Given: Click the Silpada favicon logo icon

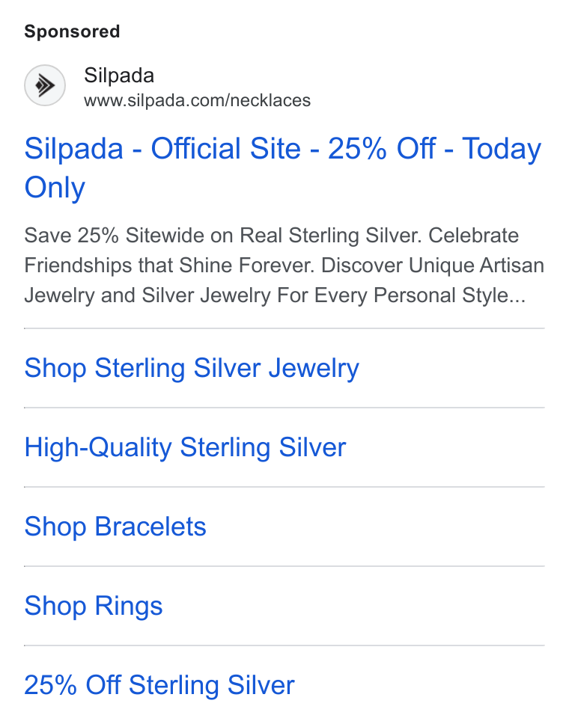Looking at the screenshot, I should point(45,85).
